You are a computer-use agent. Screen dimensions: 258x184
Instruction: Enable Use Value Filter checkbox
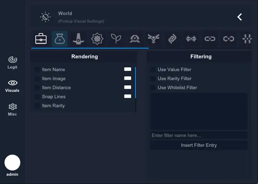(153, 70)
